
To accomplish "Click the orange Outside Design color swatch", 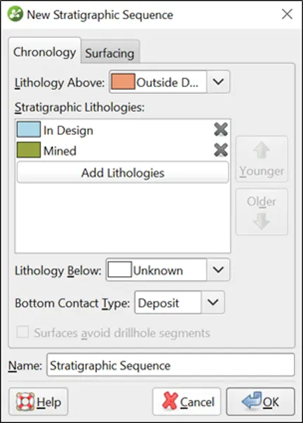I will [x=123, y=82].
